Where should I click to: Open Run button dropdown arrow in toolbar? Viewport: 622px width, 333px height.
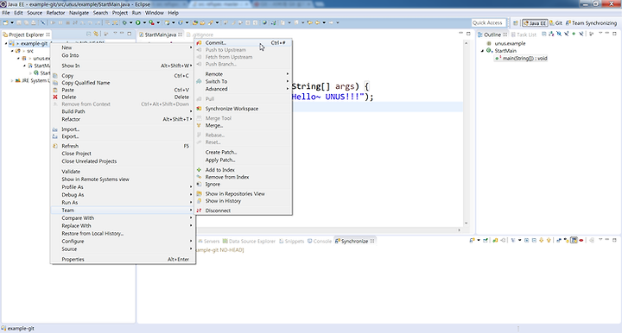(x=144, y=22)
